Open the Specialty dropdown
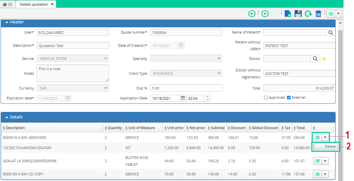Image resolution: width=354 pixels, height=181 pixels. 186,58
